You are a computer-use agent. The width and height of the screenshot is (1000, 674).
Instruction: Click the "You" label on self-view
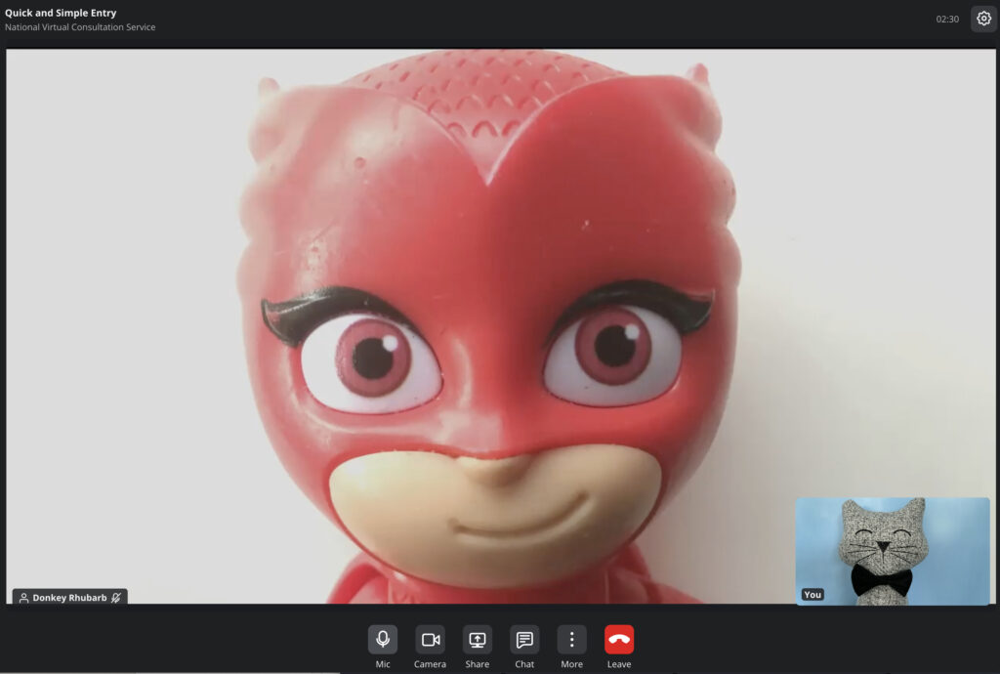tap(812, 595)
